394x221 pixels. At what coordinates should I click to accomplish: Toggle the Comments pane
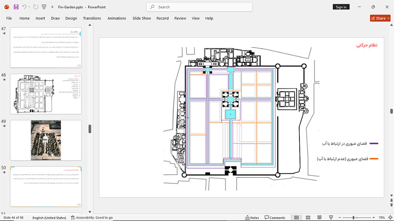coord(275,217)
